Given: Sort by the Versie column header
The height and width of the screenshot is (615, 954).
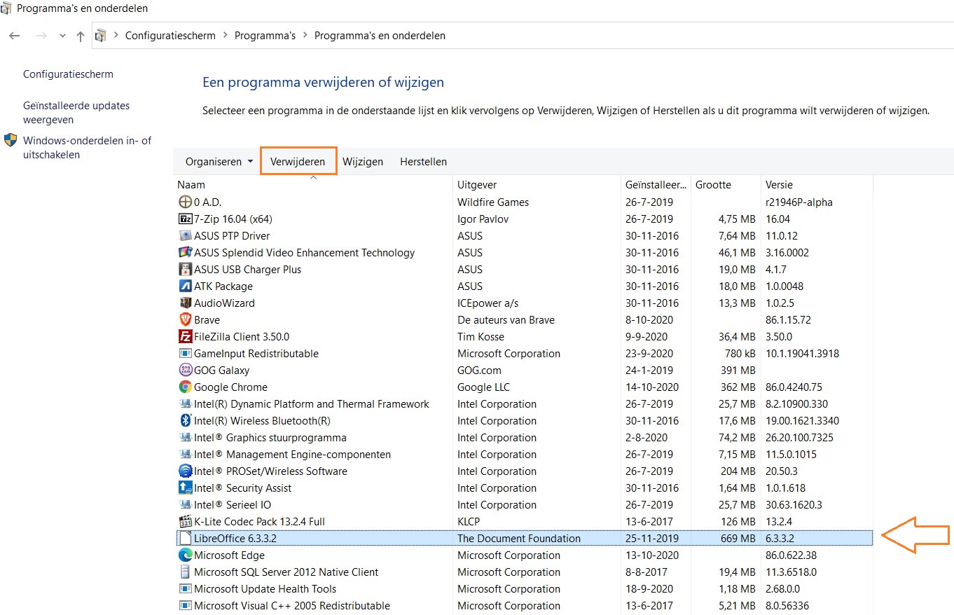Looking at the screenshot, I should pyautogui.click(x=817, y=185).
